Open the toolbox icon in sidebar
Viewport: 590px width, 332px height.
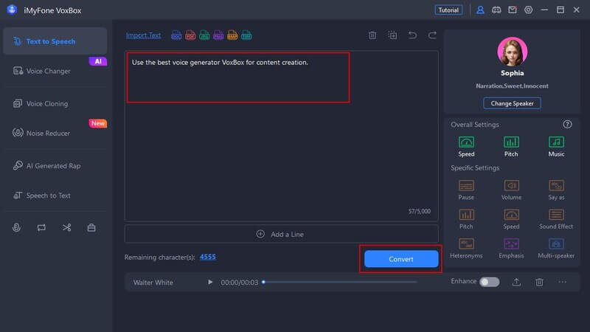click(x=91, y=227)
